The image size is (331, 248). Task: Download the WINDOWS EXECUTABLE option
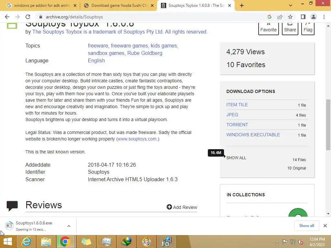click(x=253, y=135)
